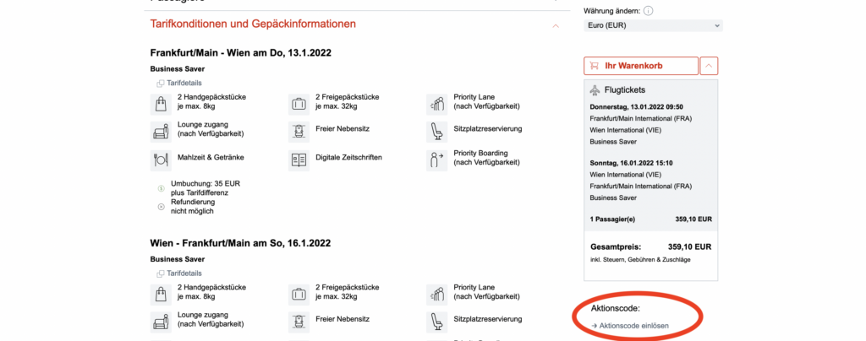The width and height of the screenshot is (866, 341).
Task: Click the Priority Boarding icon
Action: [x=437, y=159]
